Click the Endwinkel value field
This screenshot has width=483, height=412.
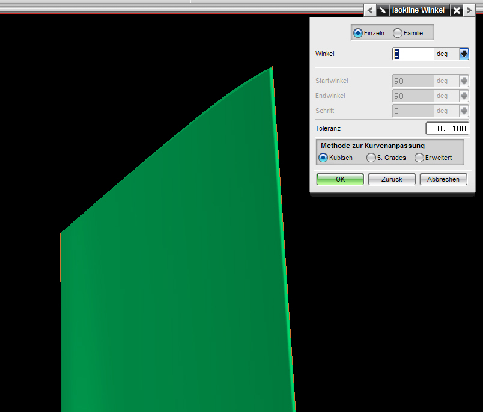pyautogui.click(x=413, y=96)
